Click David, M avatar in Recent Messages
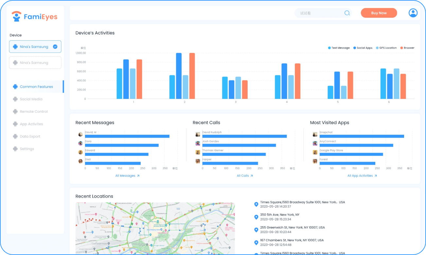Screen dimensions: 426x255 pyautogui.click(x=80, y=134)
